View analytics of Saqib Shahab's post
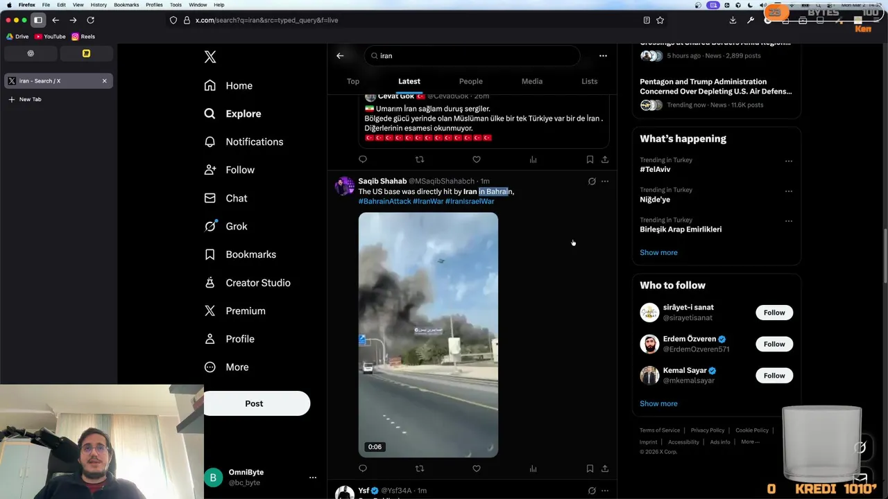This screenshot has height=499, width=888. point(533,469)
